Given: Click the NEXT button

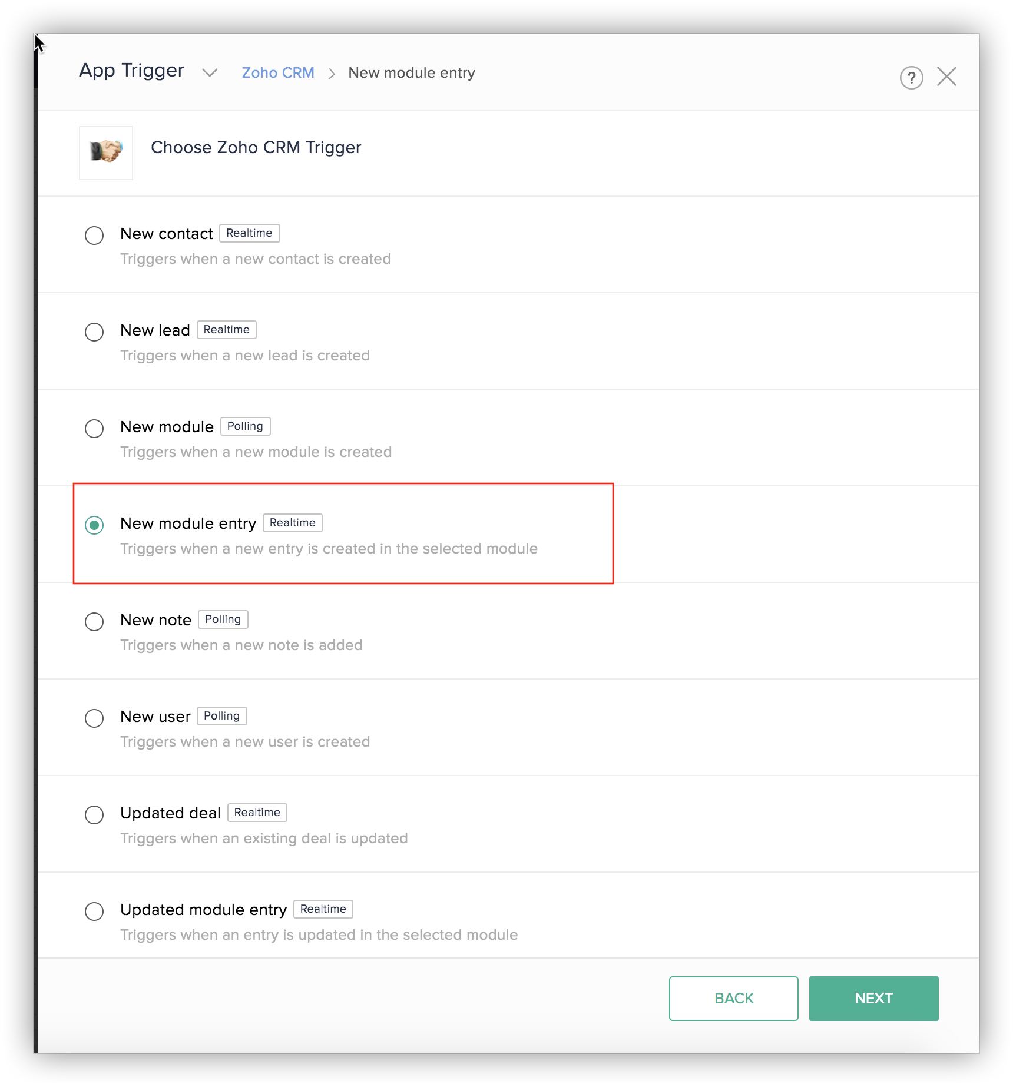Looking at the screenshot, I should point(873,998).
